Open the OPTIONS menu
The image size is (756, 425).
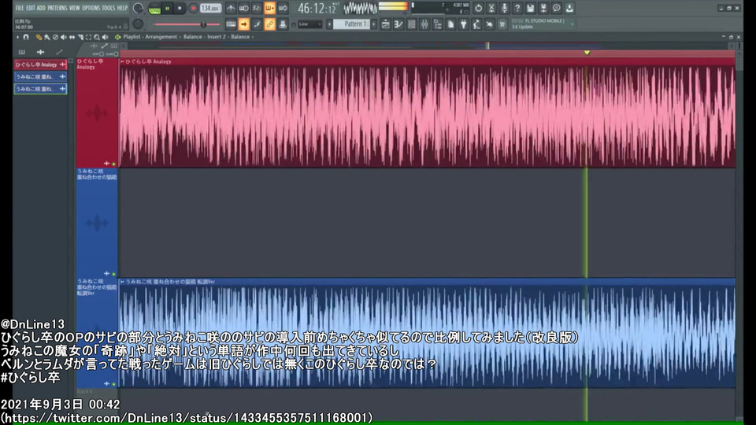[x=91, y=8]
